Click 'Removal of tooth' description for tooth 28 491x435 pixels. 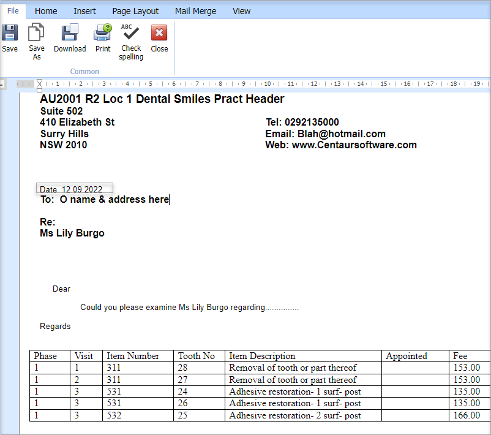click(x=303, y=368)
